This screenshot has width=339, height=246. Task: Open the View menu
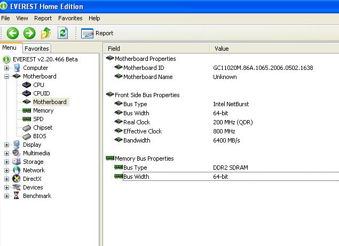click(22, 18)
